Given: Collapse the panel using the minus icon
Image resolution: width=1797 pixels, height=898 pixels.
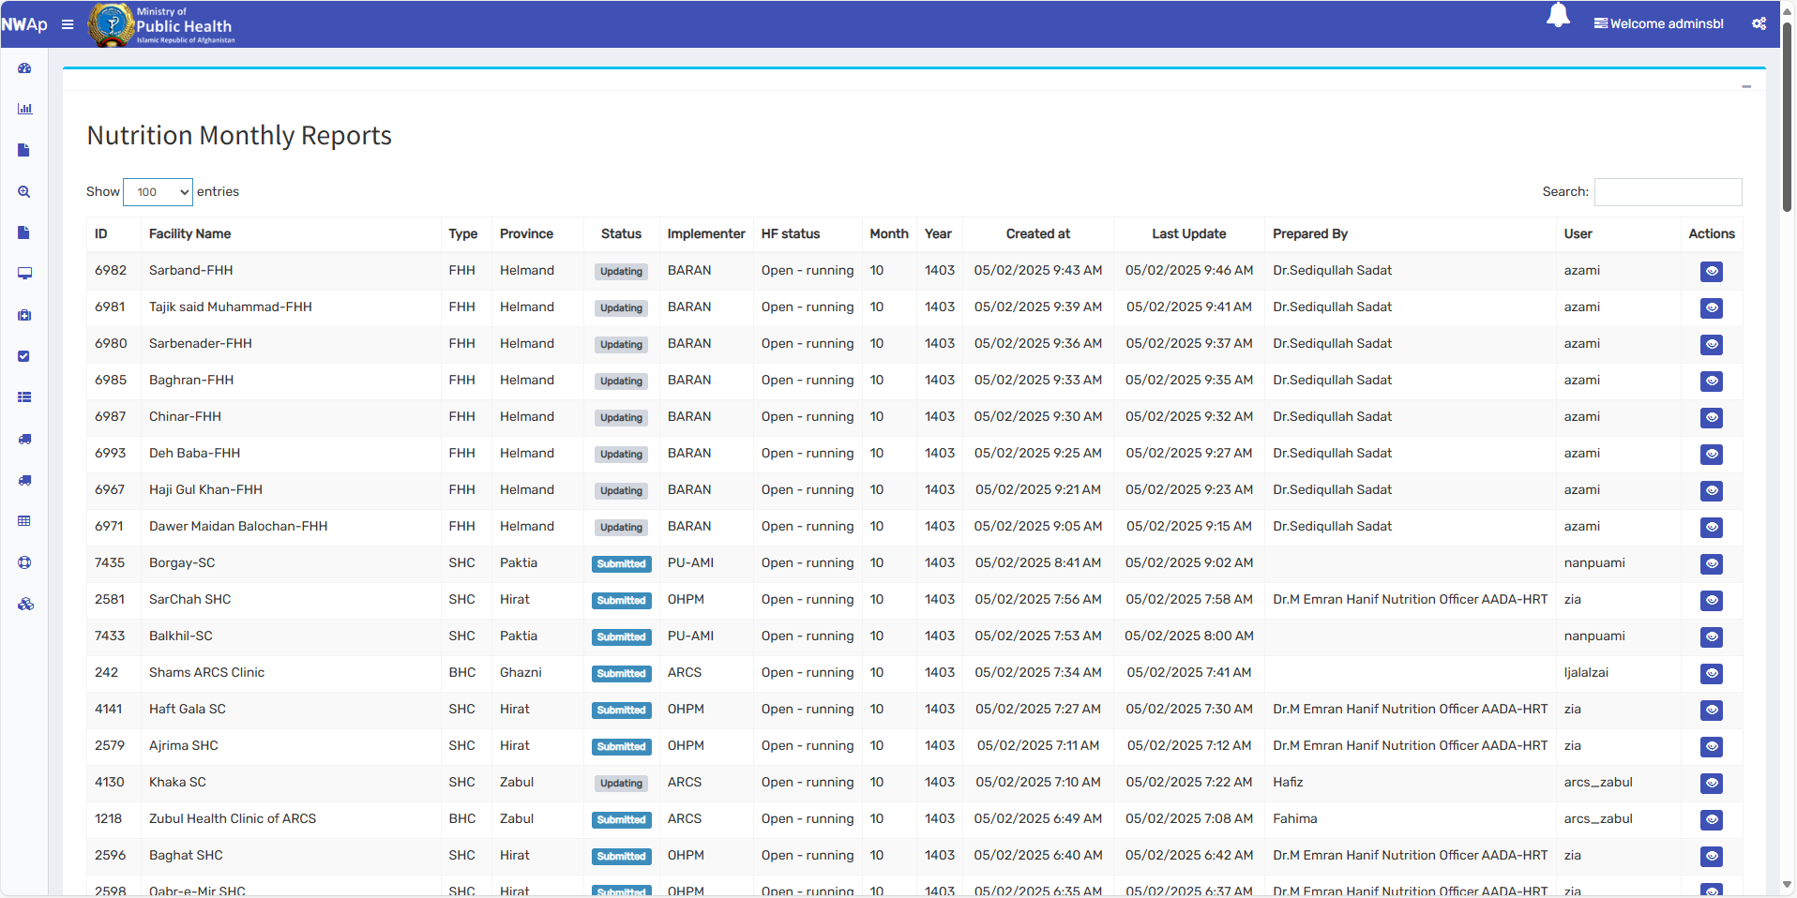Looking at the screenshot, I should [1746, 86].
